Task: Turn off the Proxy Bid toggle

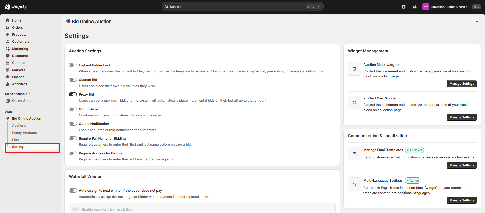Action: tap(73, 94)
